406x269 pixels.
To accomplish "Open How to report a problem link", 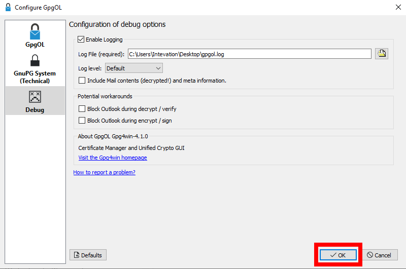I will [104, 172].
